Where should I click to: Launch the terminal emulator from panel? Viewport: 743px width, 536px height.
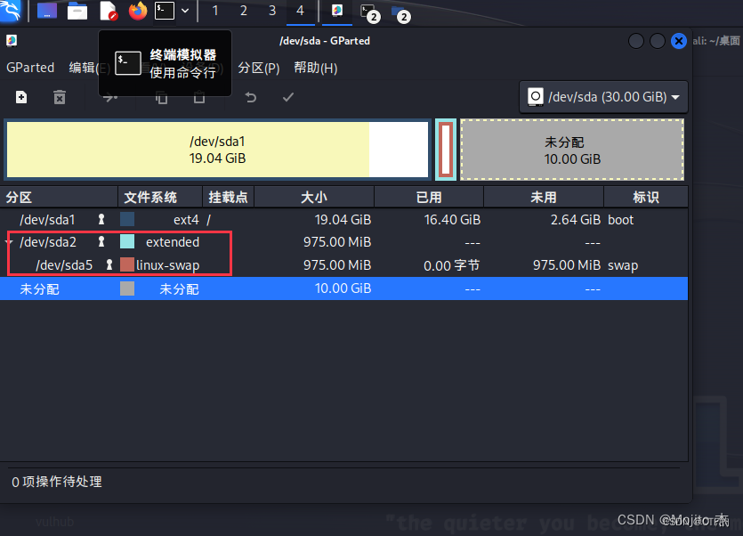coord(165,11)
